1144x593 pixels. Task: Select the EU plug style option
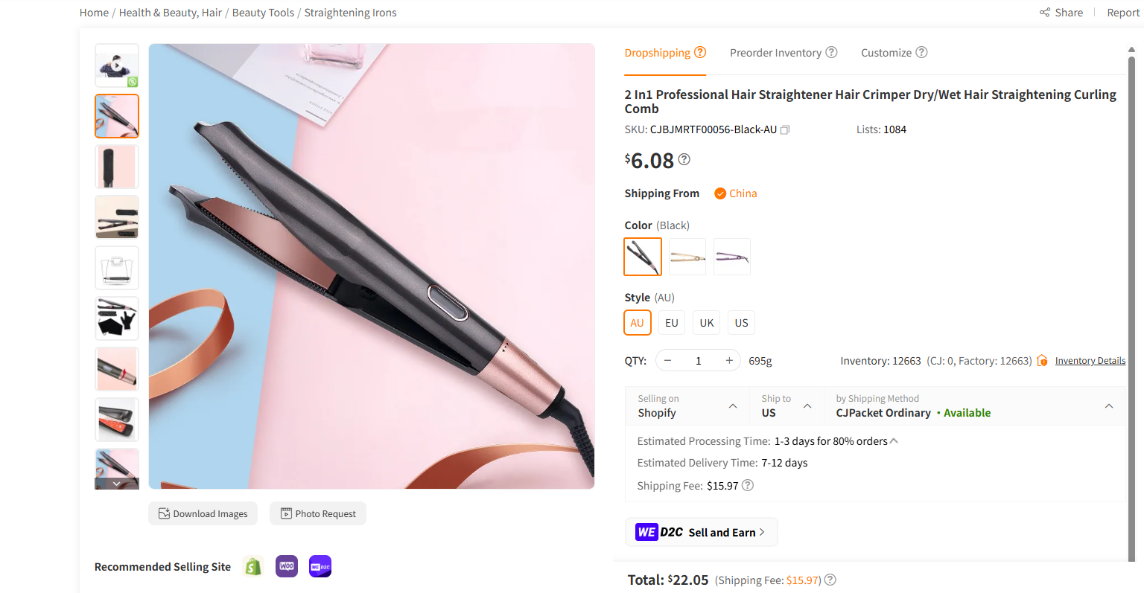671,322
